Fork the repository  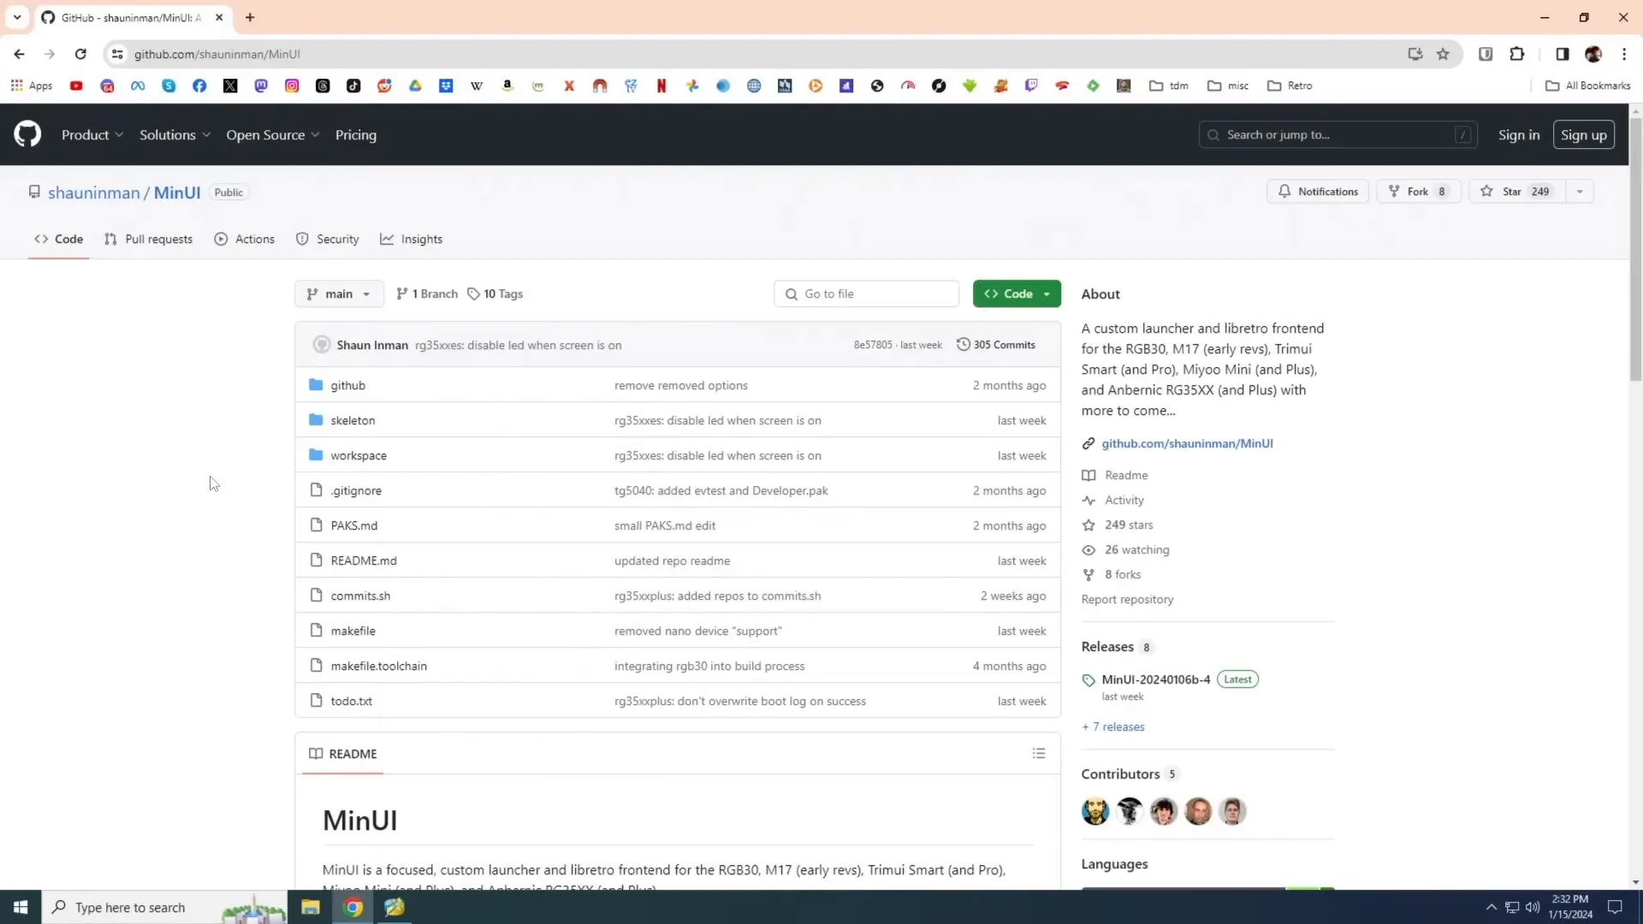(1419, 192)
